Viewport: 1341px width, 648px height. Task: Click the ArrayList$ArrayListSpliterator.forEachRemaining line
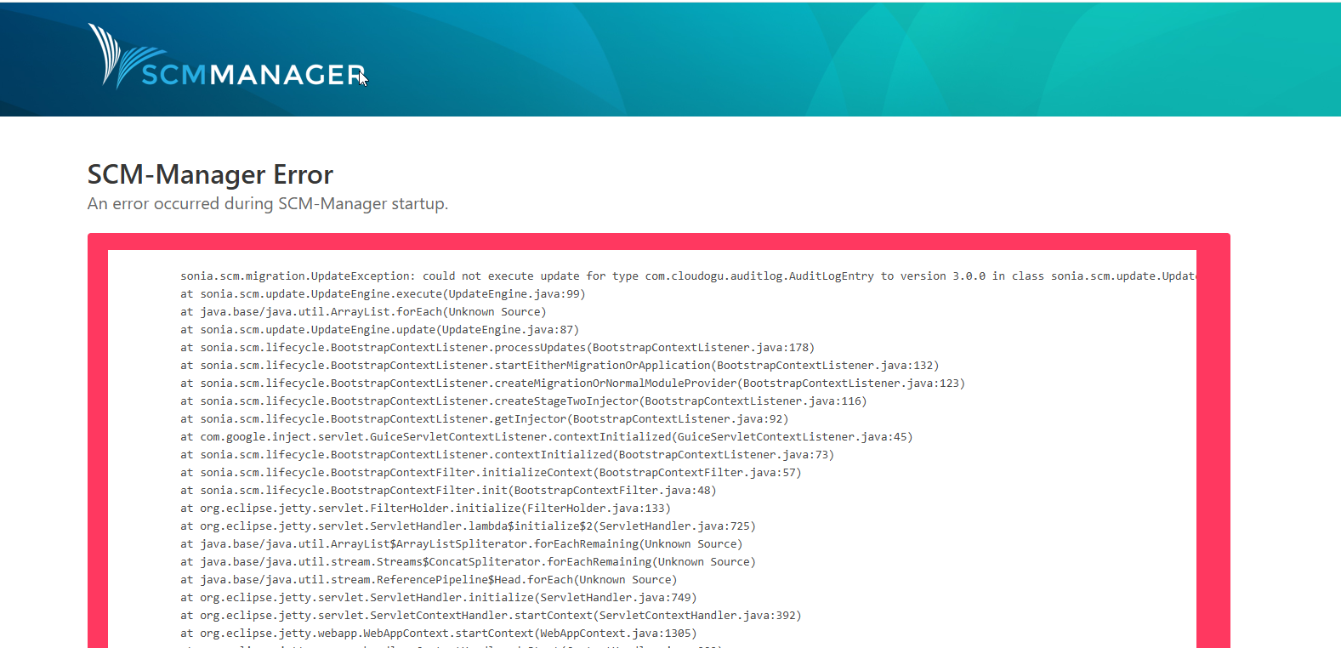pos(461,544)
